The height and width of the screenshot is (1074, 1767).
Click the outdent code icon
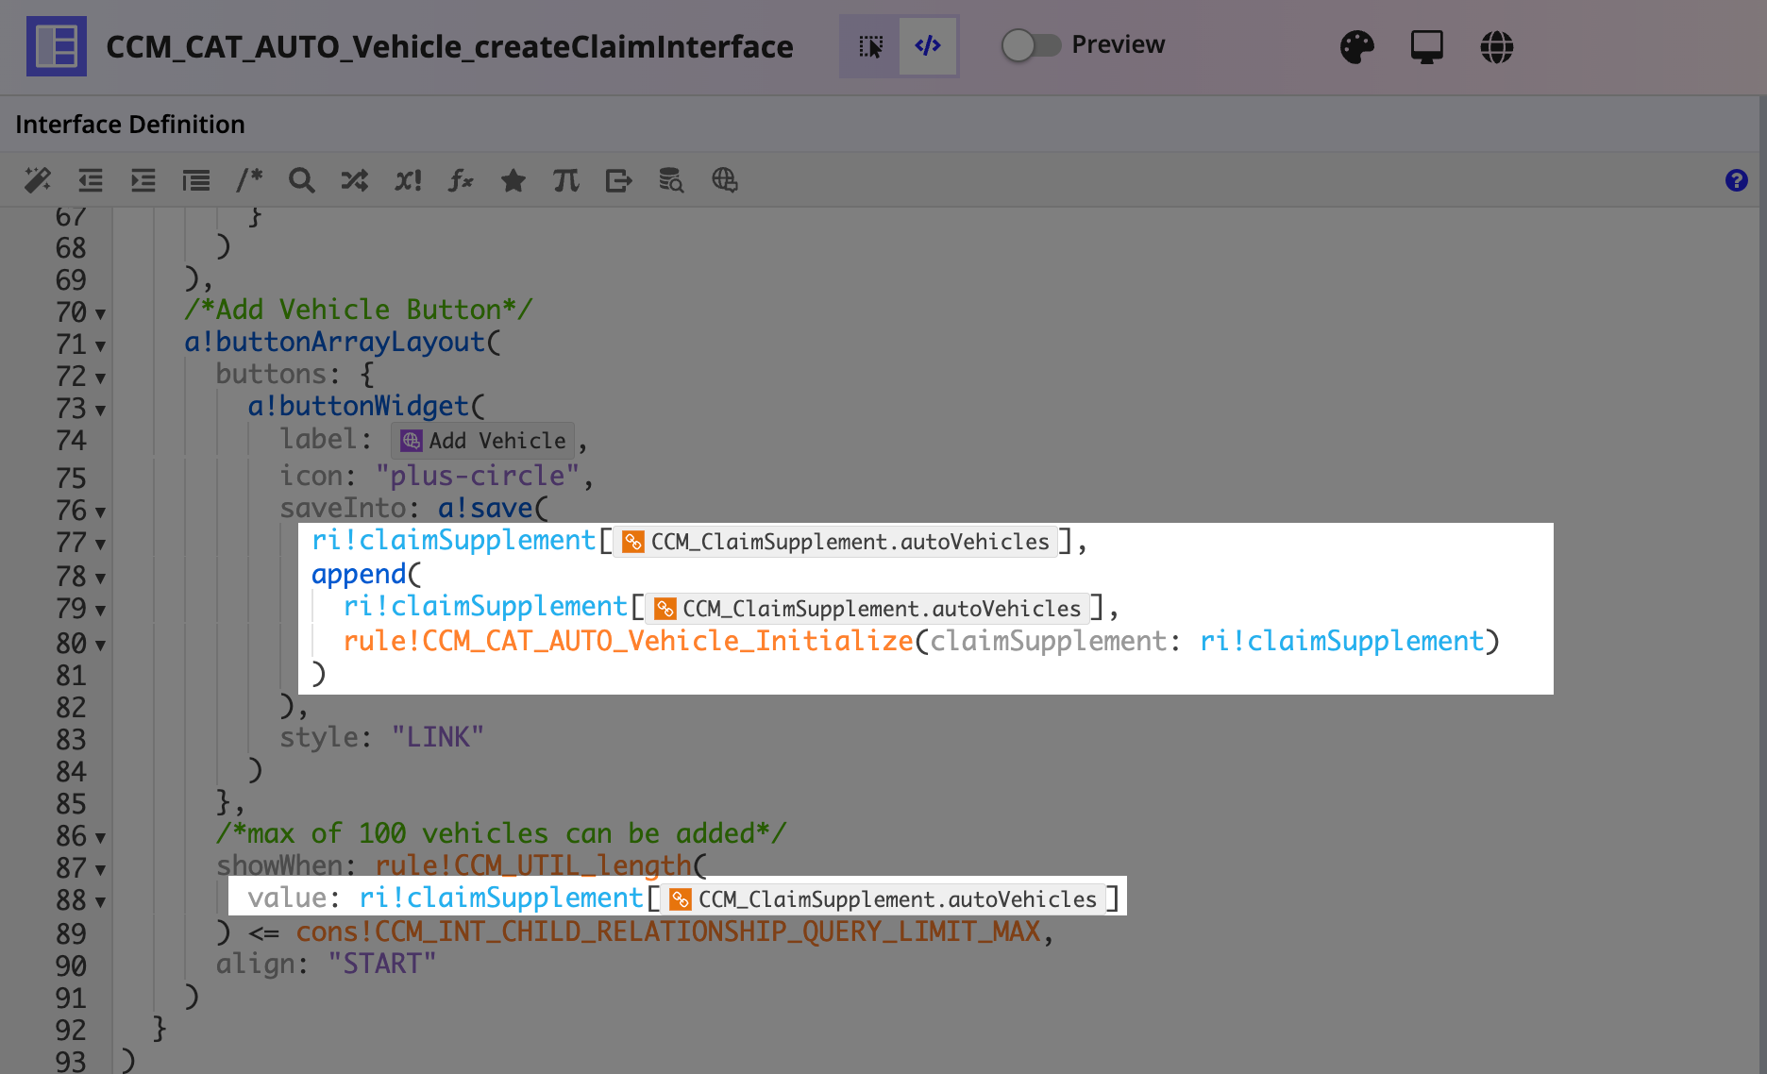click(91, 180)
